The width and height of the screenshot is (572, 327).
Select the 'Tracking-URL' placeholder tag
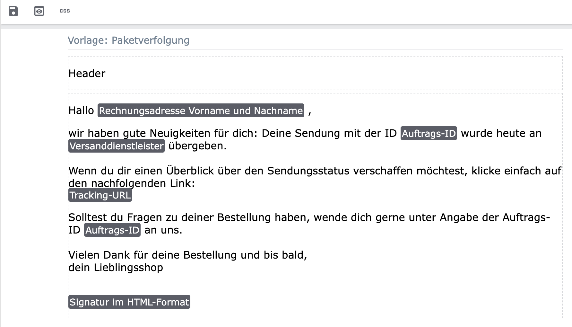point(100,195)
